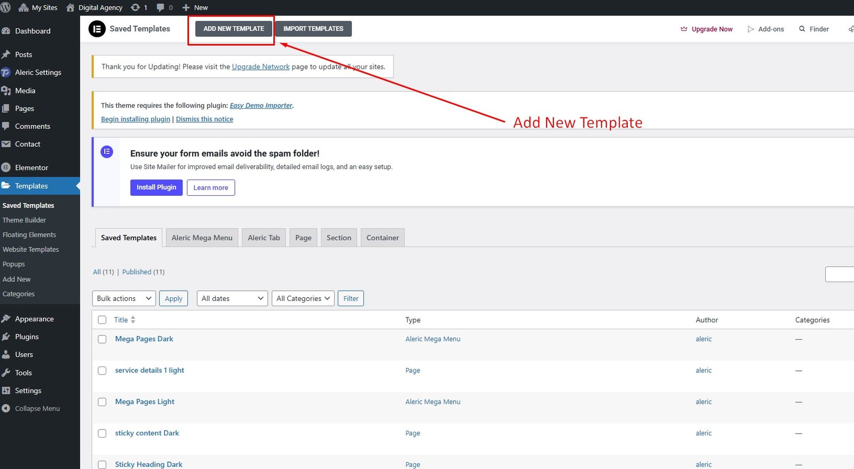Click the Add New Template button

[x=233, y=29]
